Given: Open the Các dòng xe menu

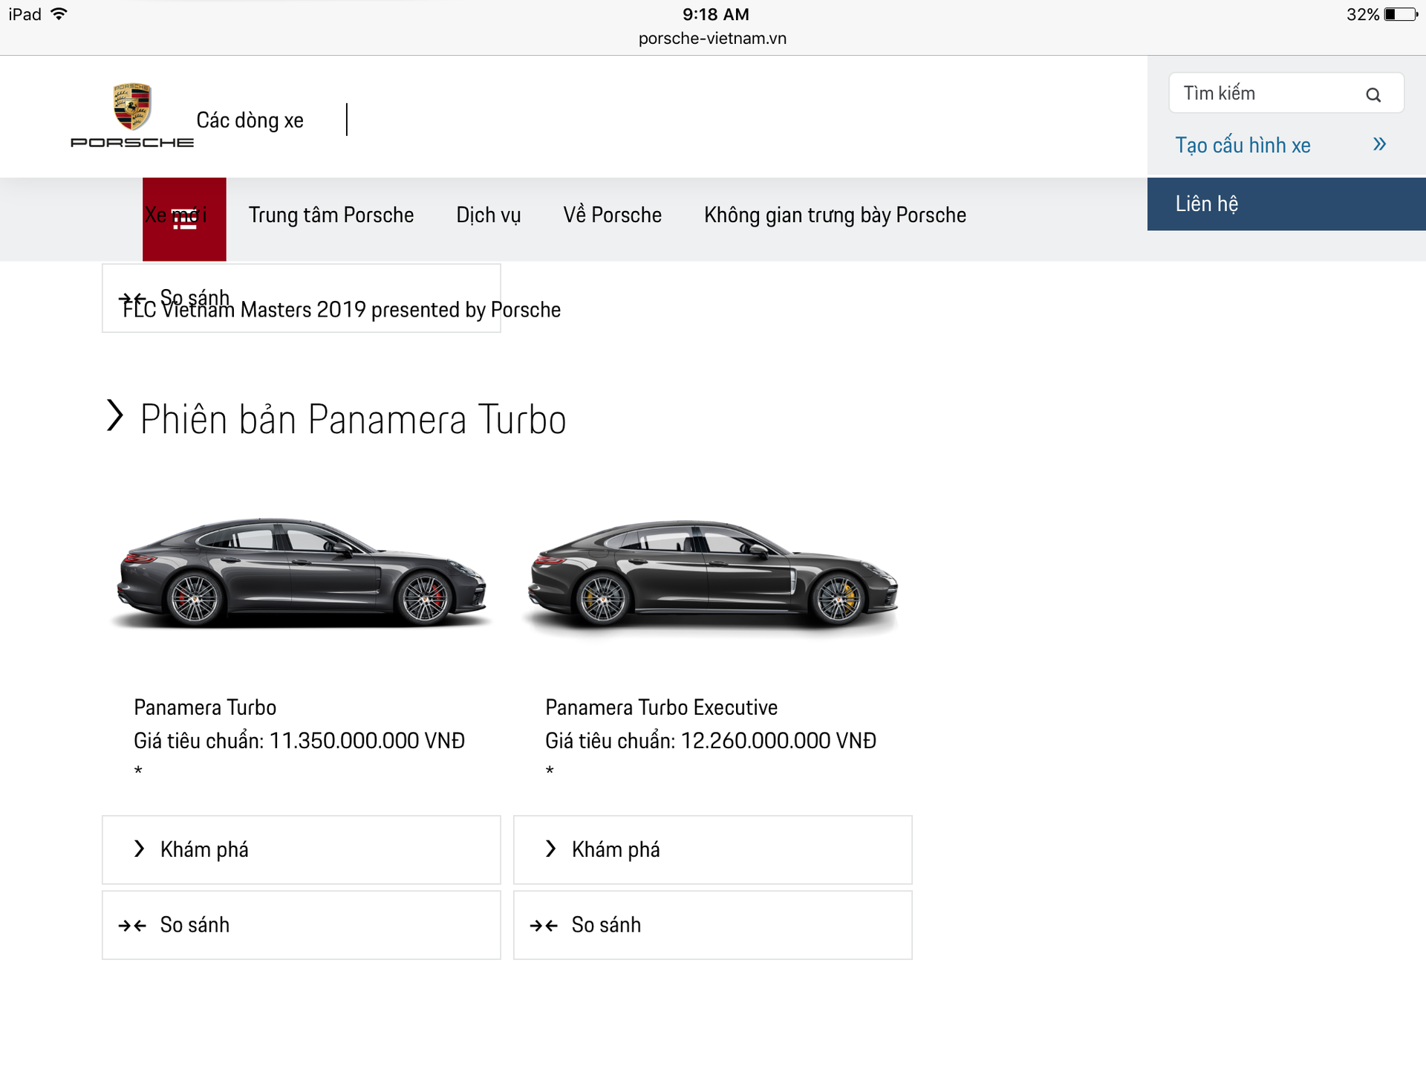Looking at the screenshot, I should (250, 120).
